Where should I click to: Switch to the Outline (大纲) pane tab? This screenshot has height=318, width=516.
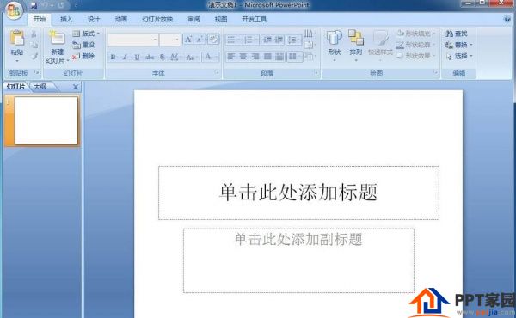point(40,87)
